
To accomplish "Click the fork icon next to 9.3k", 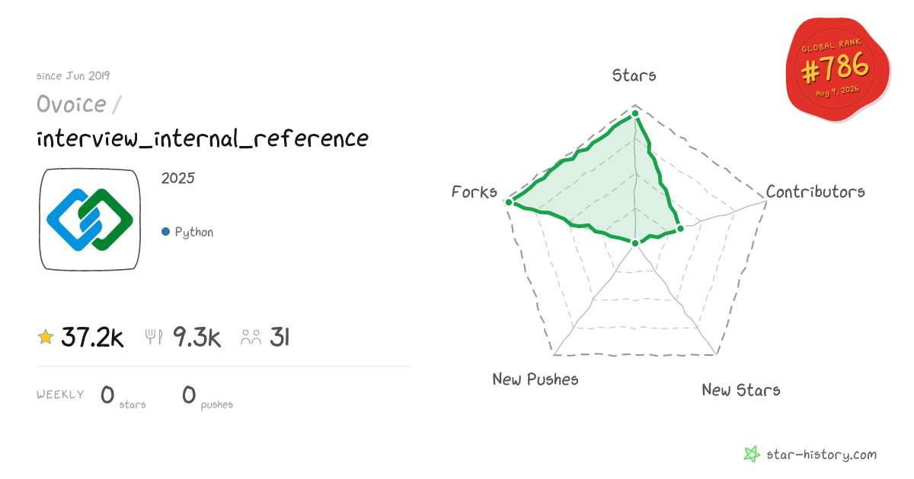I will point(154,337).
